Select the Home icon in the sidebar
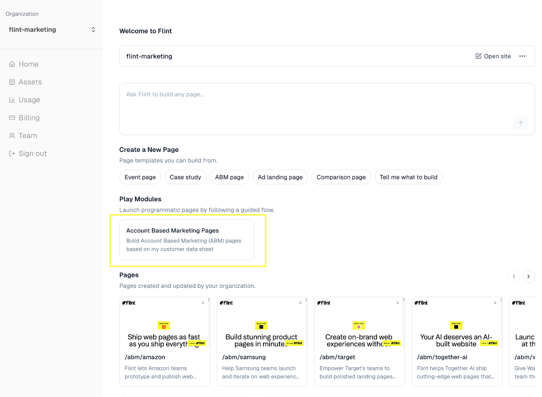The width and height of the screenshot is (542, 397). point(13,64)
